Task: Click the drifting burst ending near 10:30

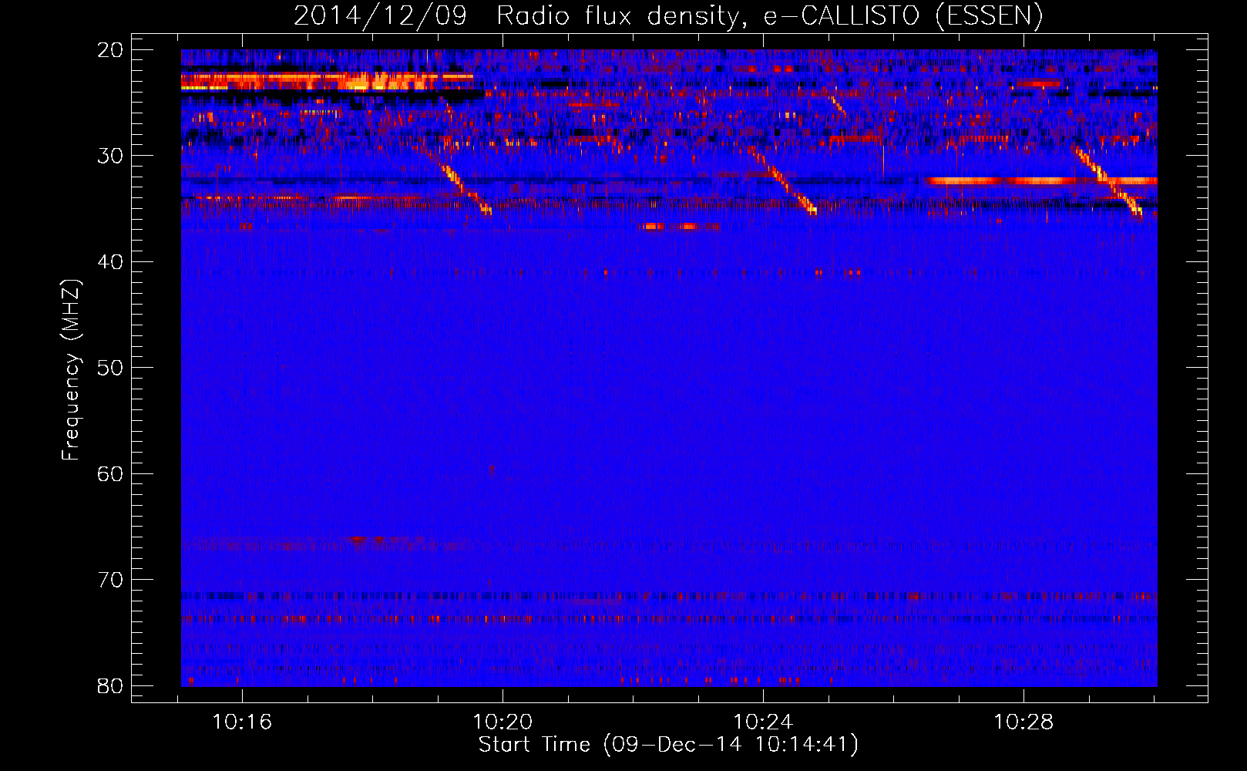Action: 1108,182
